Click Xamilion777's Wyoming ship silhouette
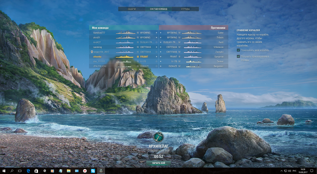The height and width of the screenshot is (174, 317). 126,32
